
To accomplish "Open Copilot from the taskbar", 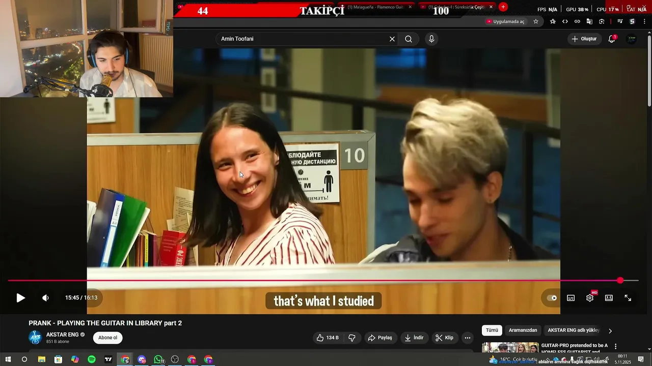I will (x=75, y=359).
